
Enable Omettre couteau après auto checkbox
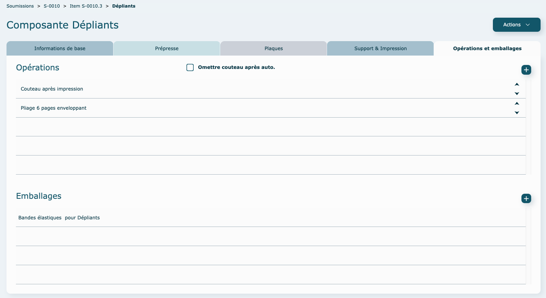(x=190, y=67)
